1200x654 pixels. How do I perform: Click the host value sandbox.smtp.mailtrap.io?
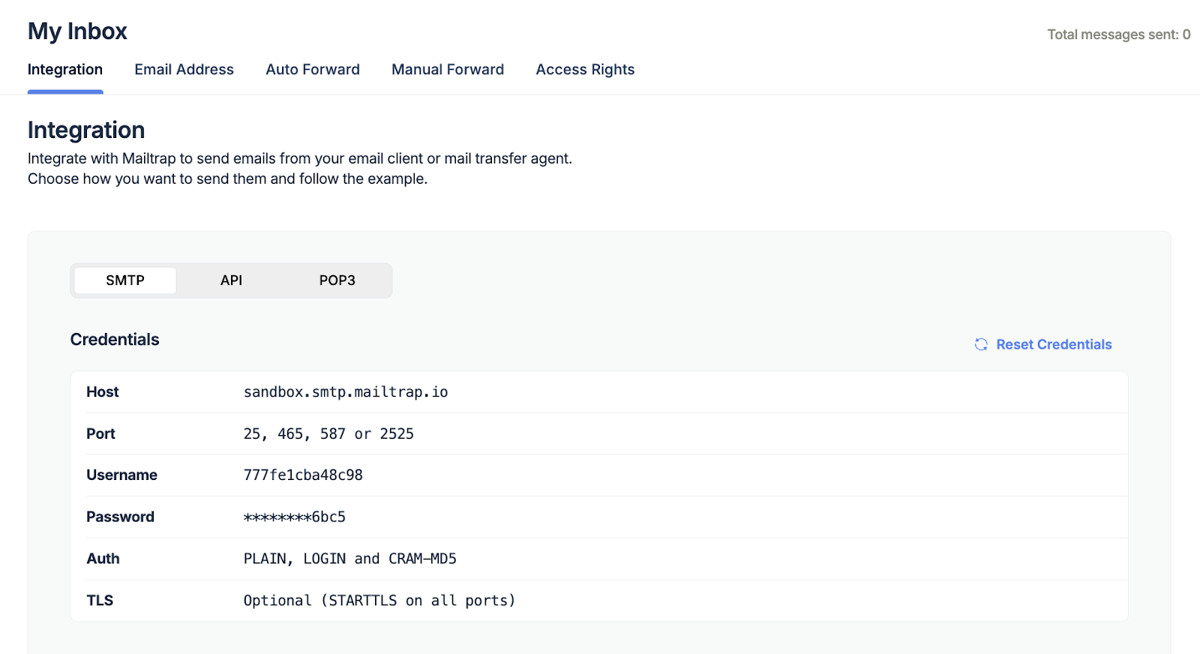point(346,392)
